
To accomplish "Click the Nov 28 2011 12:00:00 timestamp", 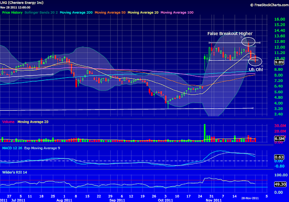I will click(15, 8).
